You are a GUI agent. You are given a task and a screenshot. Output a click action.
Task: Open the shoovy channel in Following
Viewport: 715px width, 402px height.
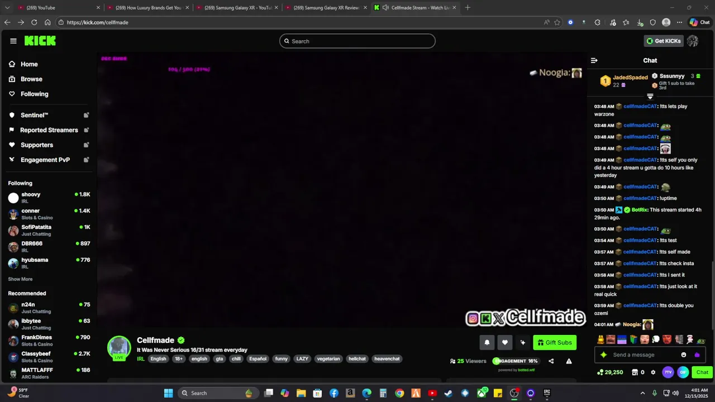point(49,198)
